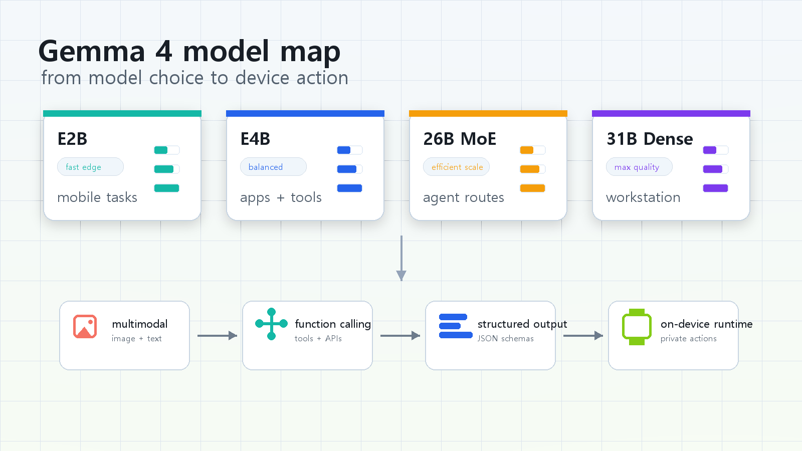Select the "fast edge" pill tag

coord(90,167)
